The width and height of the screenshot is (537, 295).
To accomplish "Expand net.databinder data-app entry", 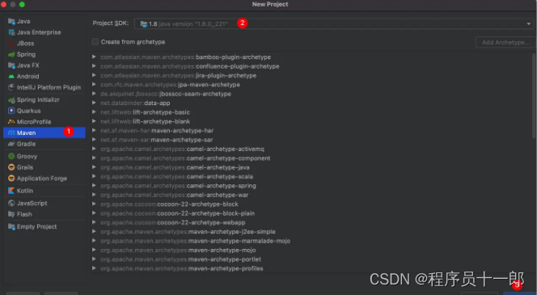I will [94, 103].
